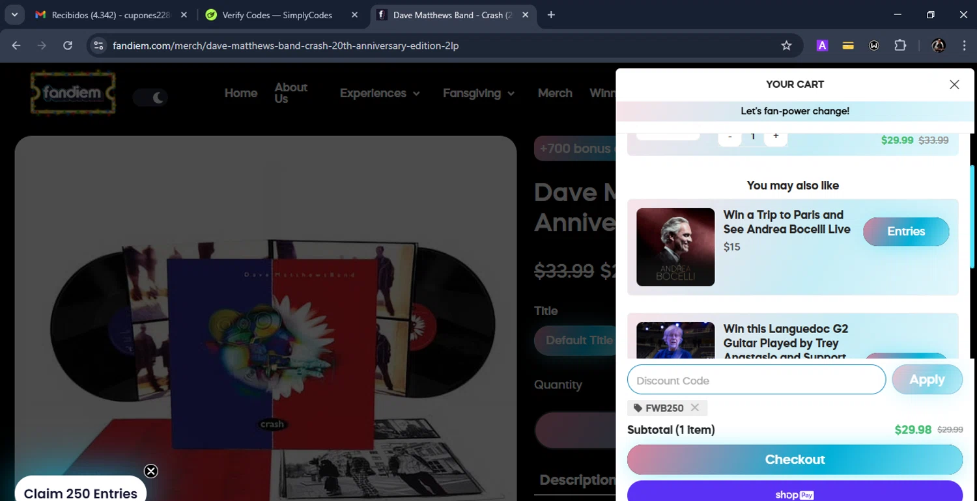This screenshot has width=977, height=501.
Task: Proceed with the Checkout button
Action: pyautogui.click(x=795, y=459)
